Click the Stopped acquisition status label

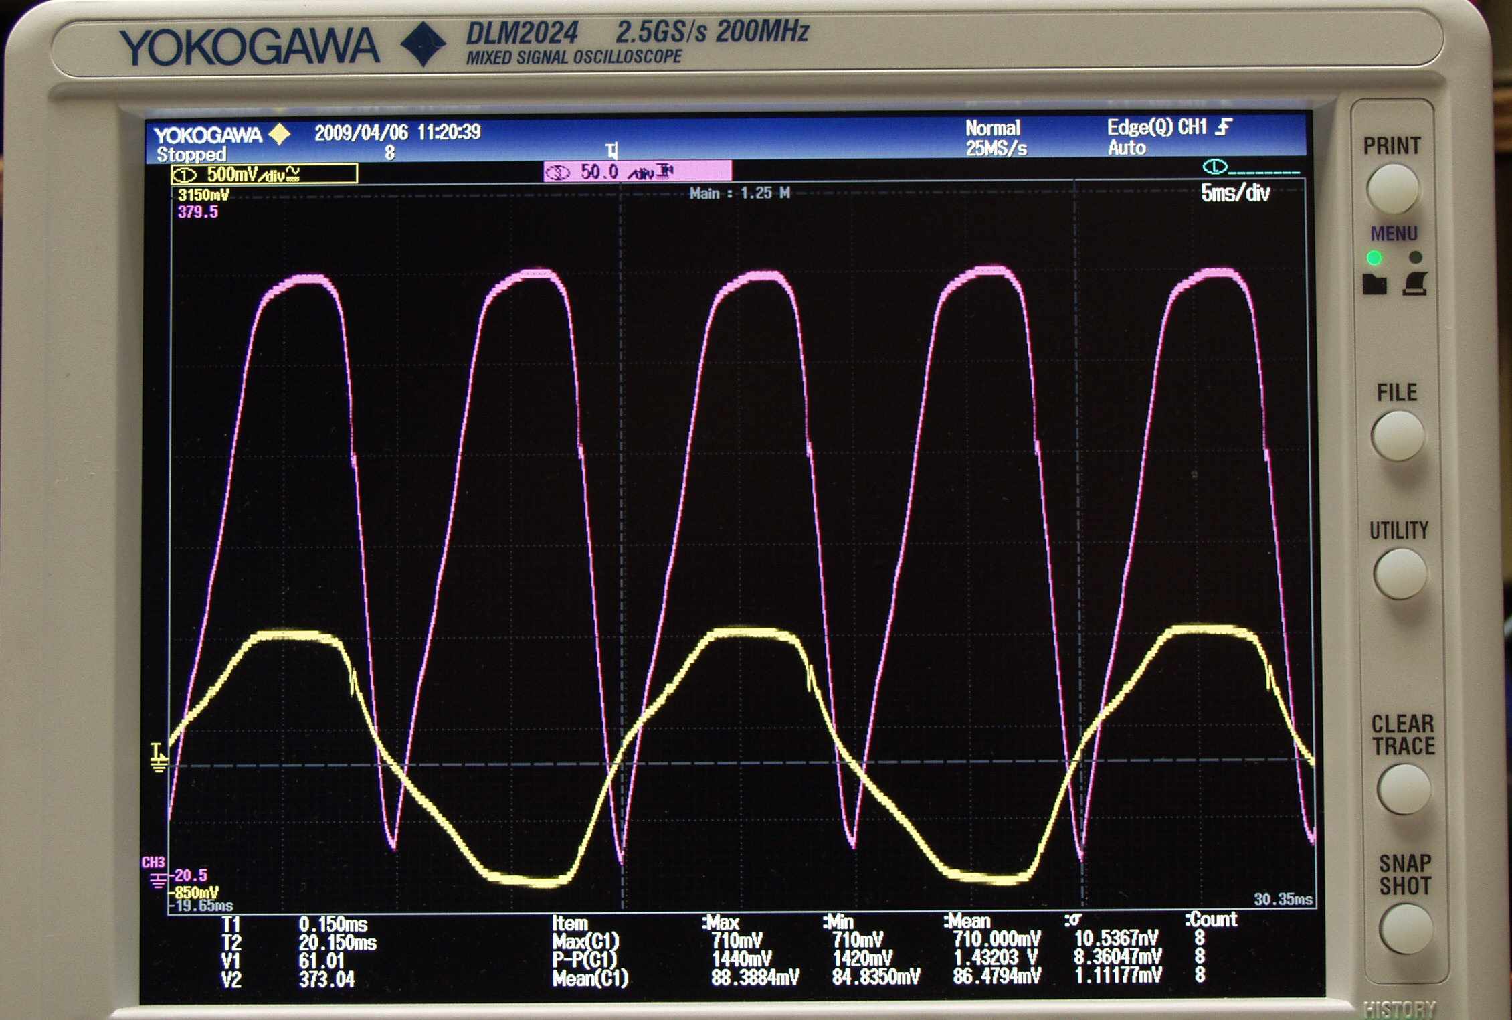pyautogui.click(x=191, y=155)
